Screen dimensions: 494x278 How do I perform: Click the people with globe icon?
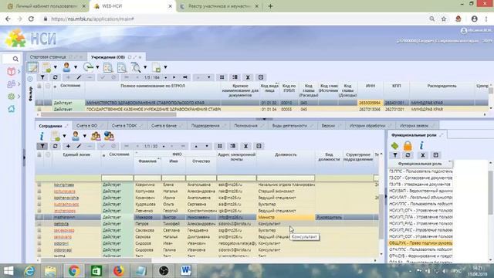click(x=109, y=136)
